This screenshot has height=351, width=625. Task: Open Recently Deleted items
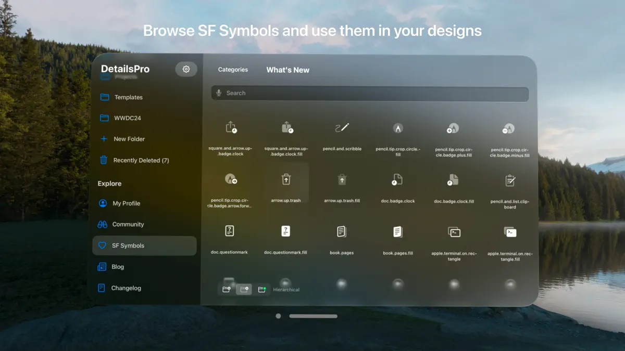140,160
